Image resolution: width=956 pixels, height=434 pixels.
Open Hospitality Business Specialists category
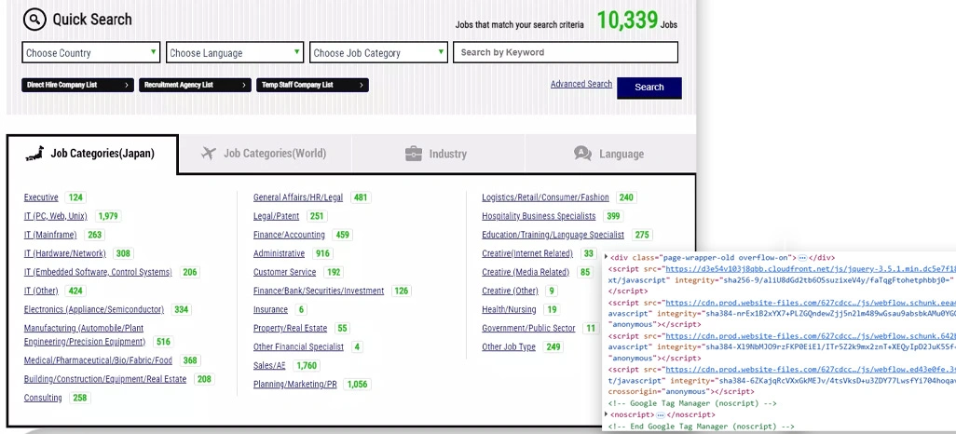539,216
